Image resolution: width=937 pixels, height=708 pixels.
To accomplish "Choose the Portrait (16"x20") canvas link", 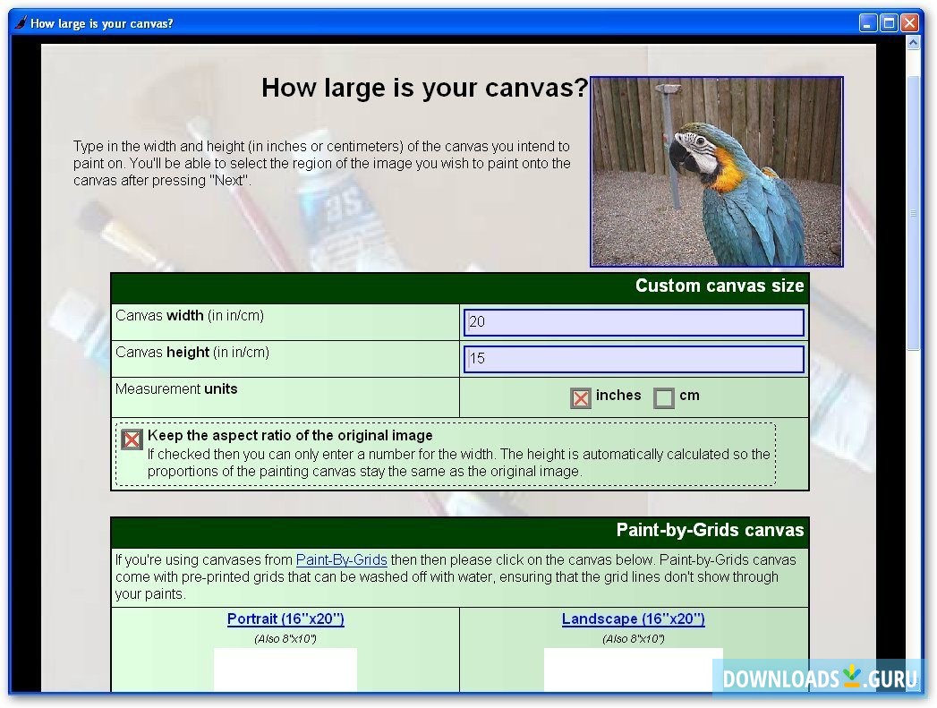I will (285, 618).
